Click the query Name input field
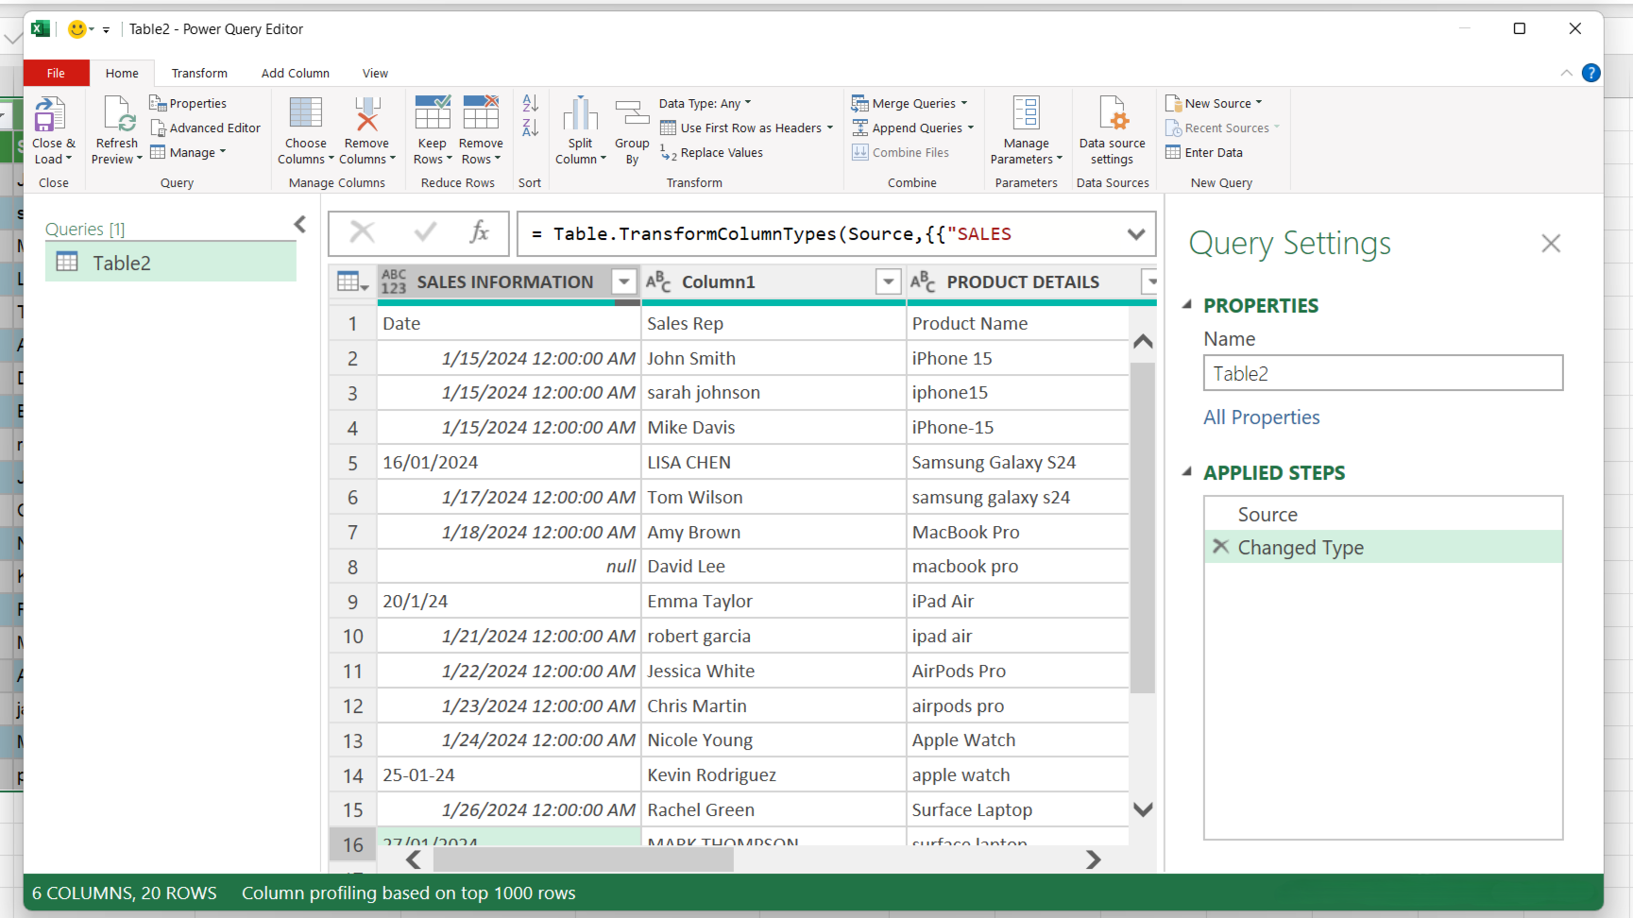 (x=1383, y=373)
